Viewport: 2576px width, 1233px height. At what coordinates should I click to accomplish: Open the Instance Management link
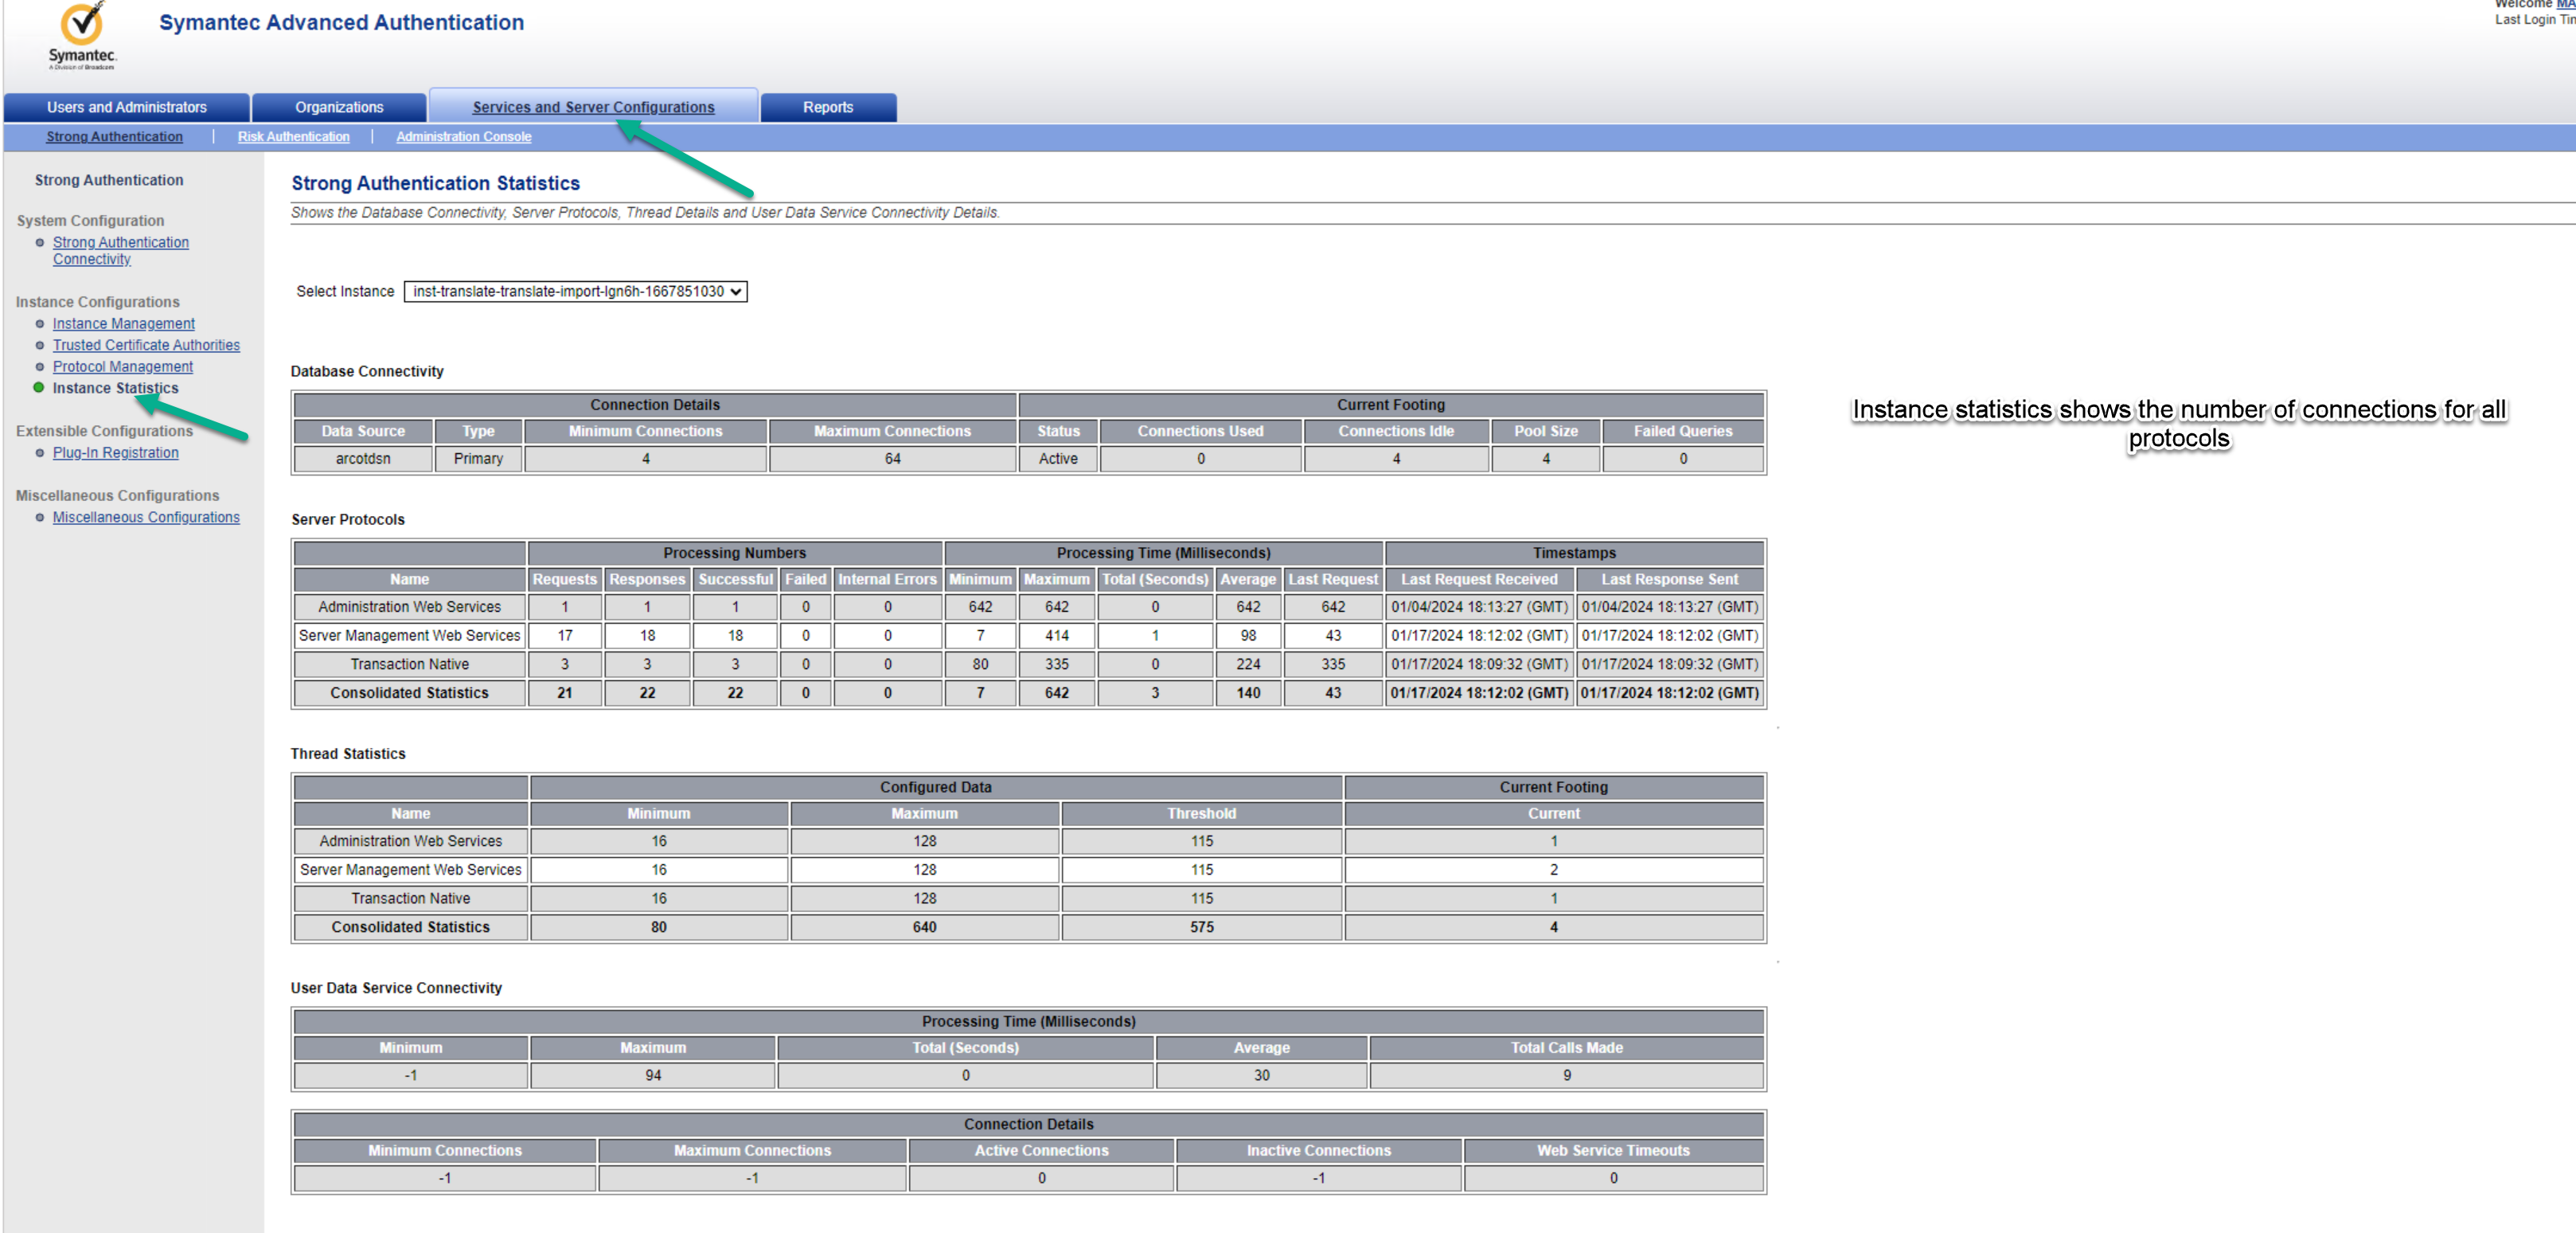coord(123,323)
